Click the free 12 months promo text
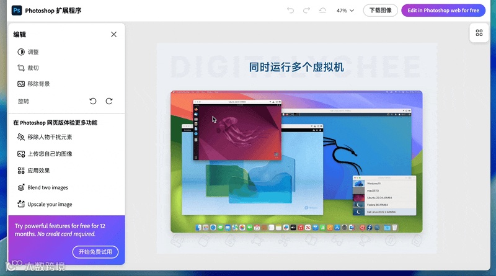The image size is (496, 276). 60,230
